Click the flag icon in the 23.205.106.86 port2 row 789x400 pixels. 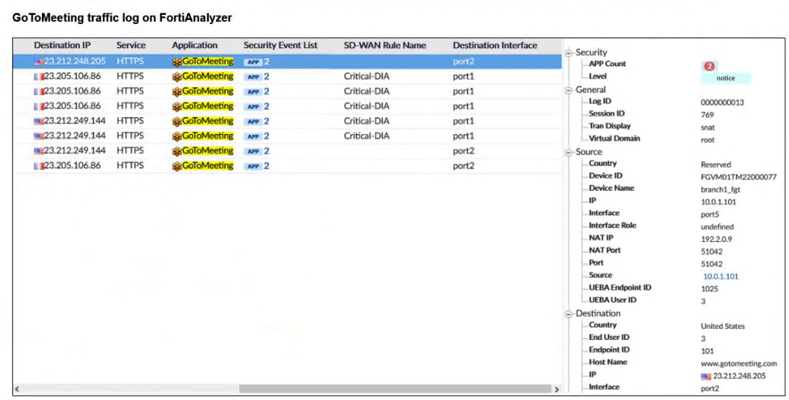pyautogui.click(x=39, y=166)
